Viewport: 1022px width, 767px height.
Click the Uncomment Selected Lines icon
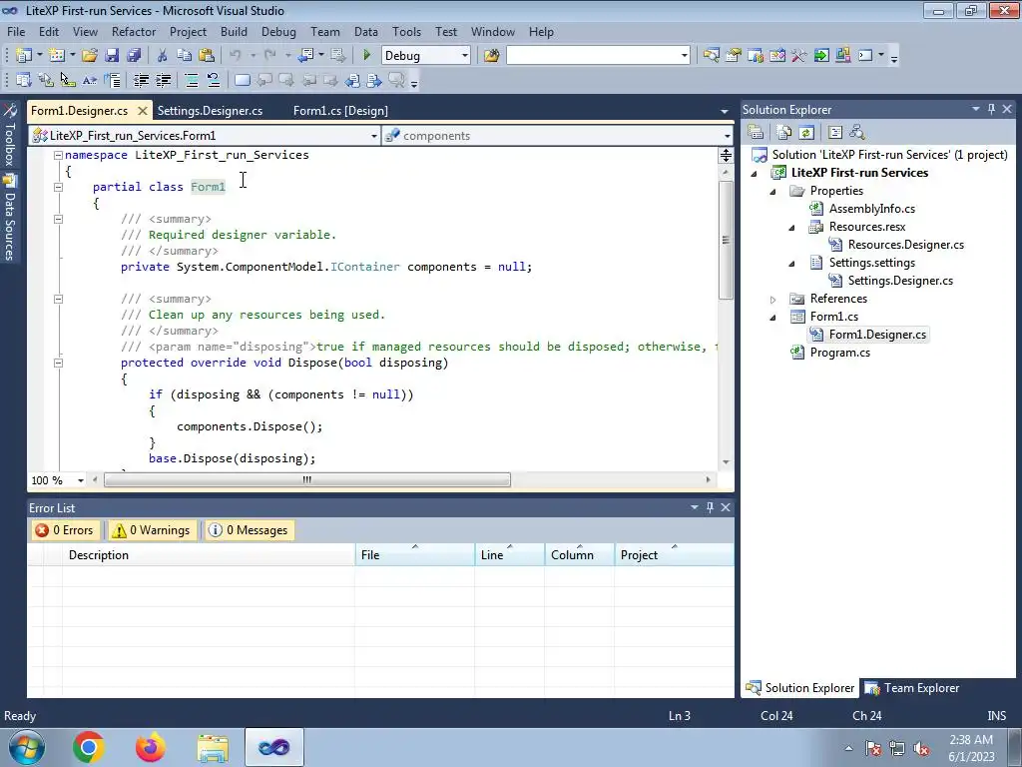[214, 80]
